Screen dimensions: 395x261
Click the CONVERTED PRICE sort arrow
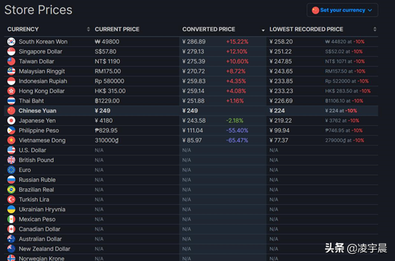pos(263,30)
